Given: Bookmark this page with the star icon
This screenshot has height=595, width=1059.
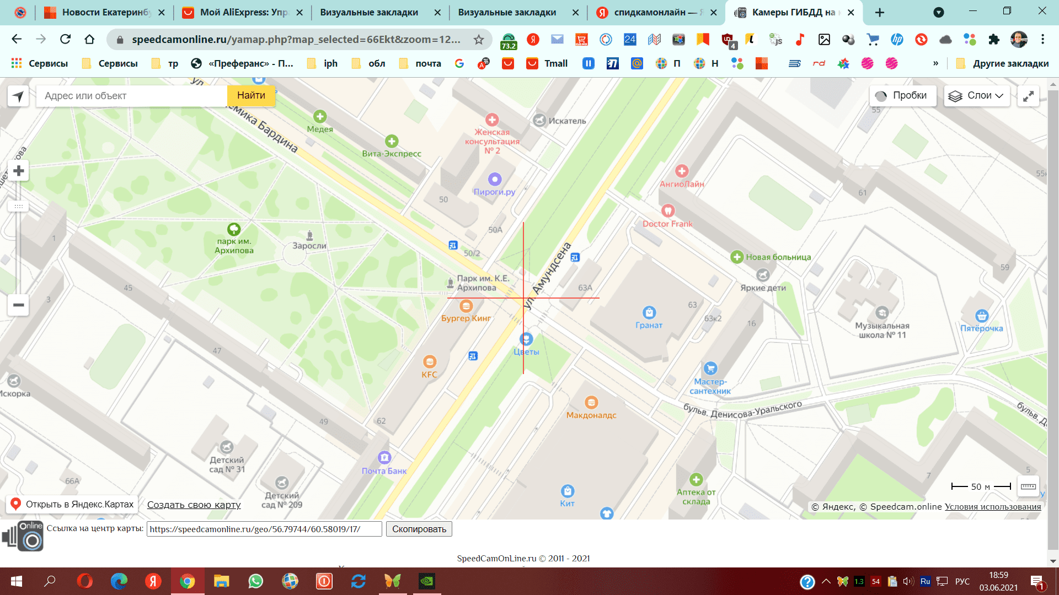Looking at the screenshot, I should [479, 39].
